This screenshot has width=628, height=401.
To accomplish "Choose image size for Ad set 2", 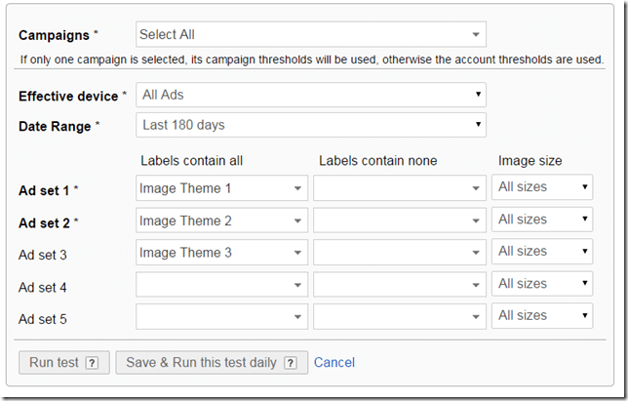I will (x=542, y=220).
